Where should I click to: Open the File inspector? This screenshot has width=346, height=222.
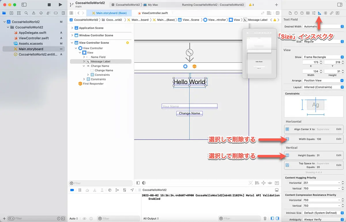(x=290, y=13)
